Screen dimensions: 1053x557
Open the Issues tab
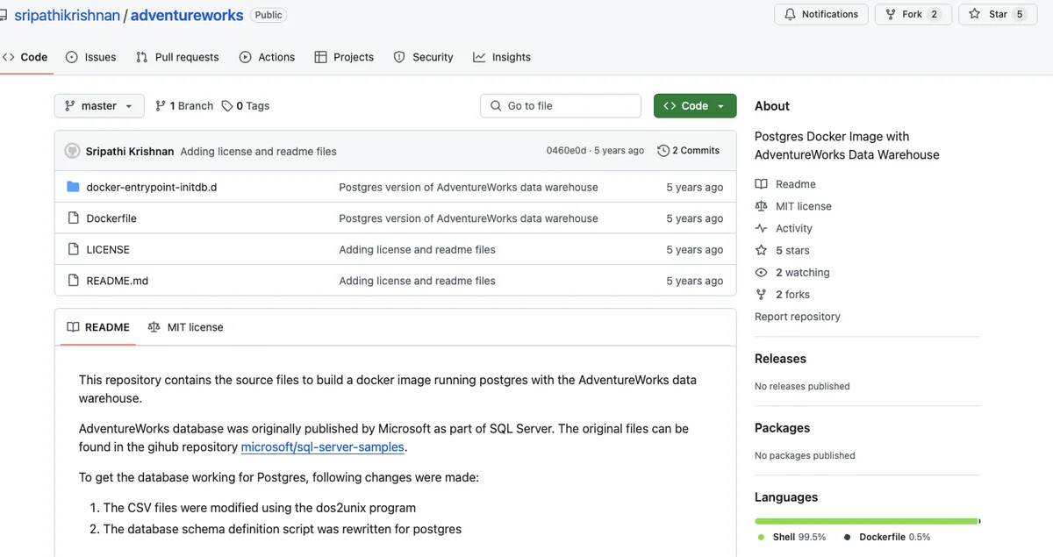pos(90,57)
